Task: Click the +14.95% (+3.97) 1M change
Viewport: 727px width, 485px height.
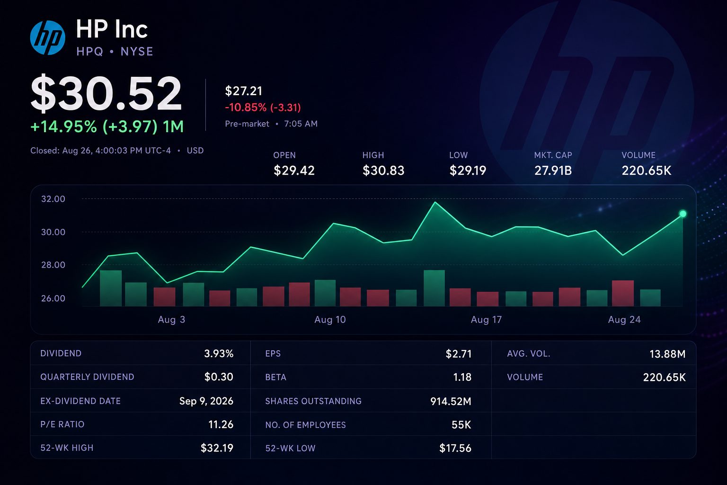Action: tap(107, 126)
